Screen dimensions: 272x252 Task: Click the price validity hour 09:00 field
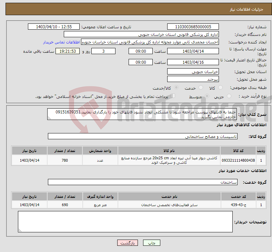141,62
